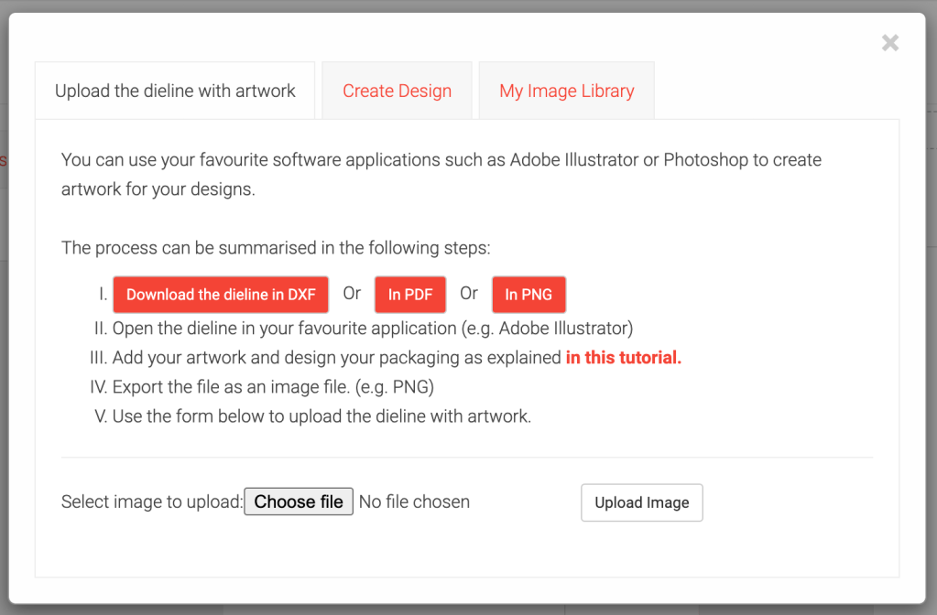Select the Upload the dieline with artwork tab
Screen dimensions: 937x615
click(x=174, y=90)
